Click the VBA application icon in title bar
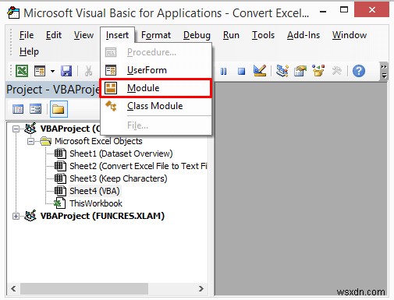Viewport: 394px width, 300px height. 13,13
